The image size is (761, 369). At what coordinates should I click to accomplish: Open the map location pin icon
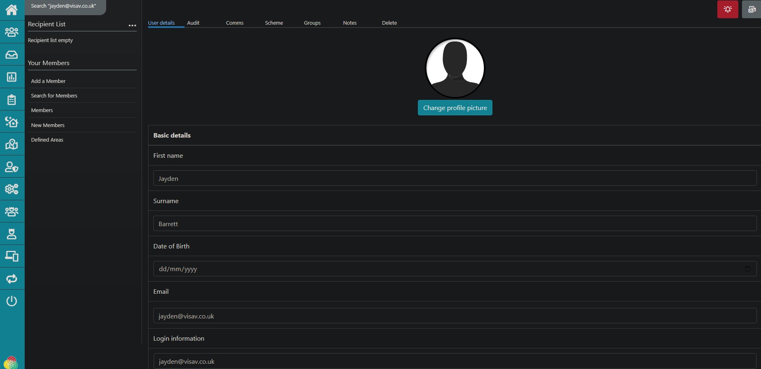12,144
